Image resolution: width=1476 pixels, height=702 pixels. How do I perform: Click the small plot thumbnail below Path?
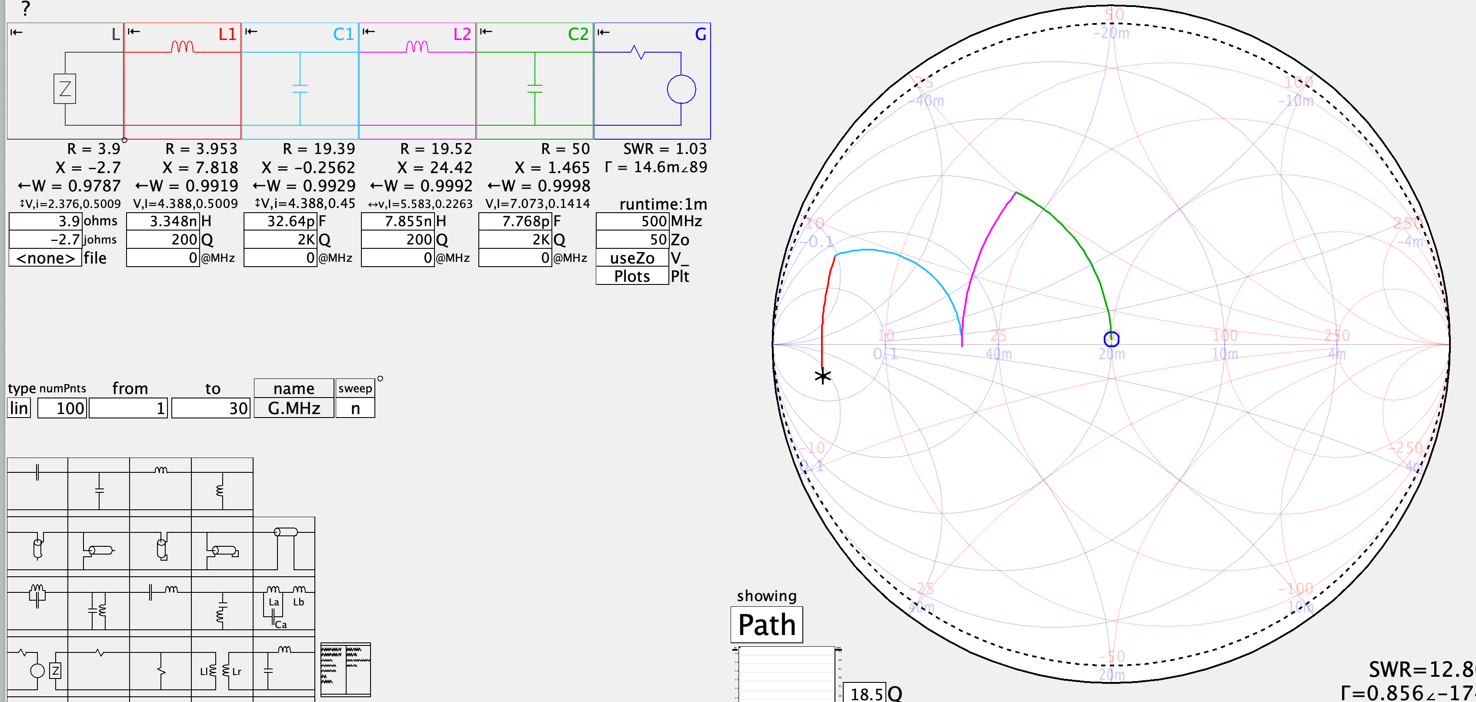787,674
